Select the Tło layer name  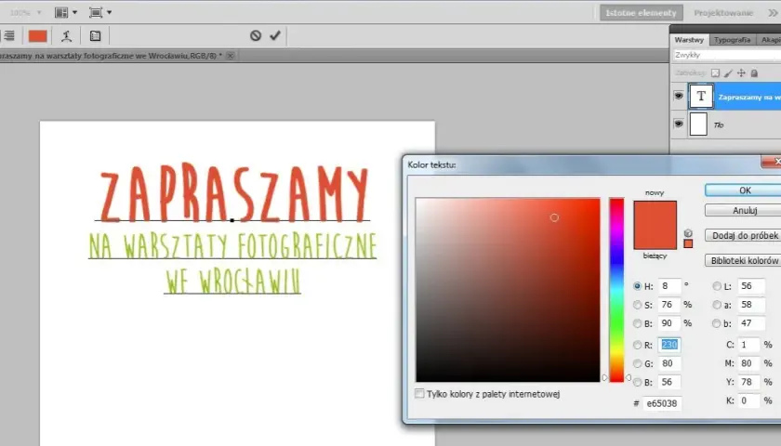[x=718, y=125]
